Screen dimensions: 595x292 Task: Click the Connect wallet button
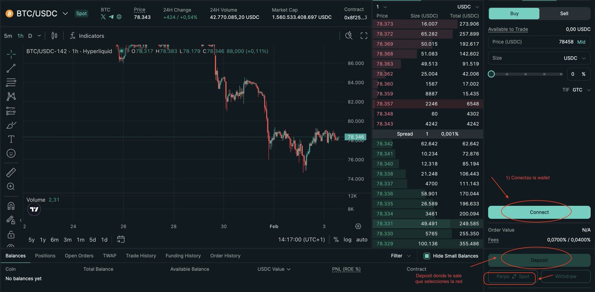pyautogui.click(x=539, y=212)
